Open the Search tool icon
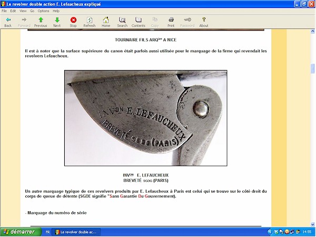This screenshot has height=237, width=316. 122,20
